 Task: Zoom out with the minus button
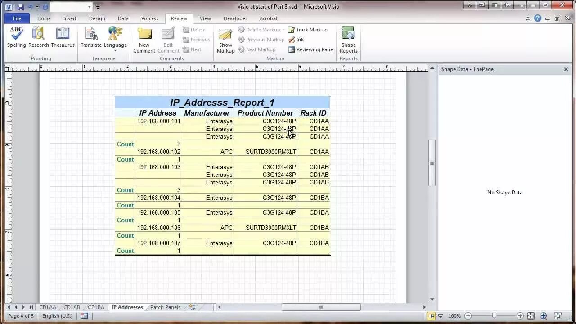click(468, 316)
